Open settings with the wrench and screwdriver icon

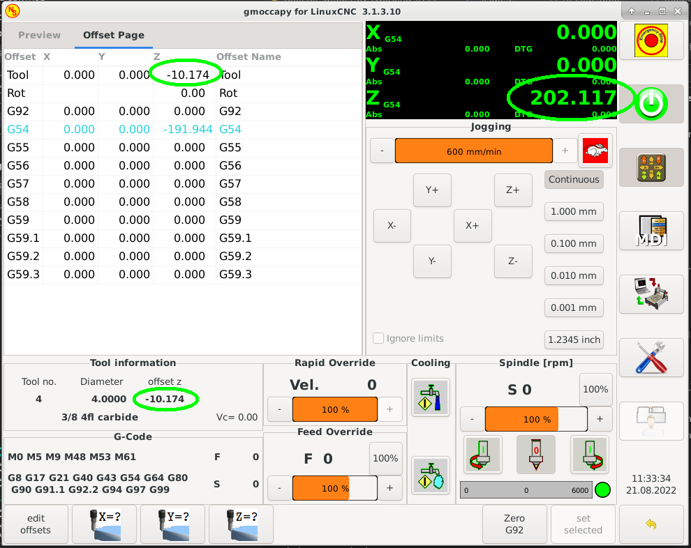click(x=651, y=358)
